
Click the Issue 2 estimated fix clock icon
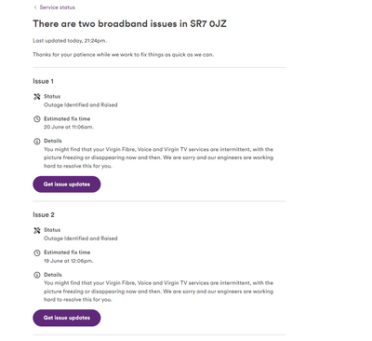[37, 252]
